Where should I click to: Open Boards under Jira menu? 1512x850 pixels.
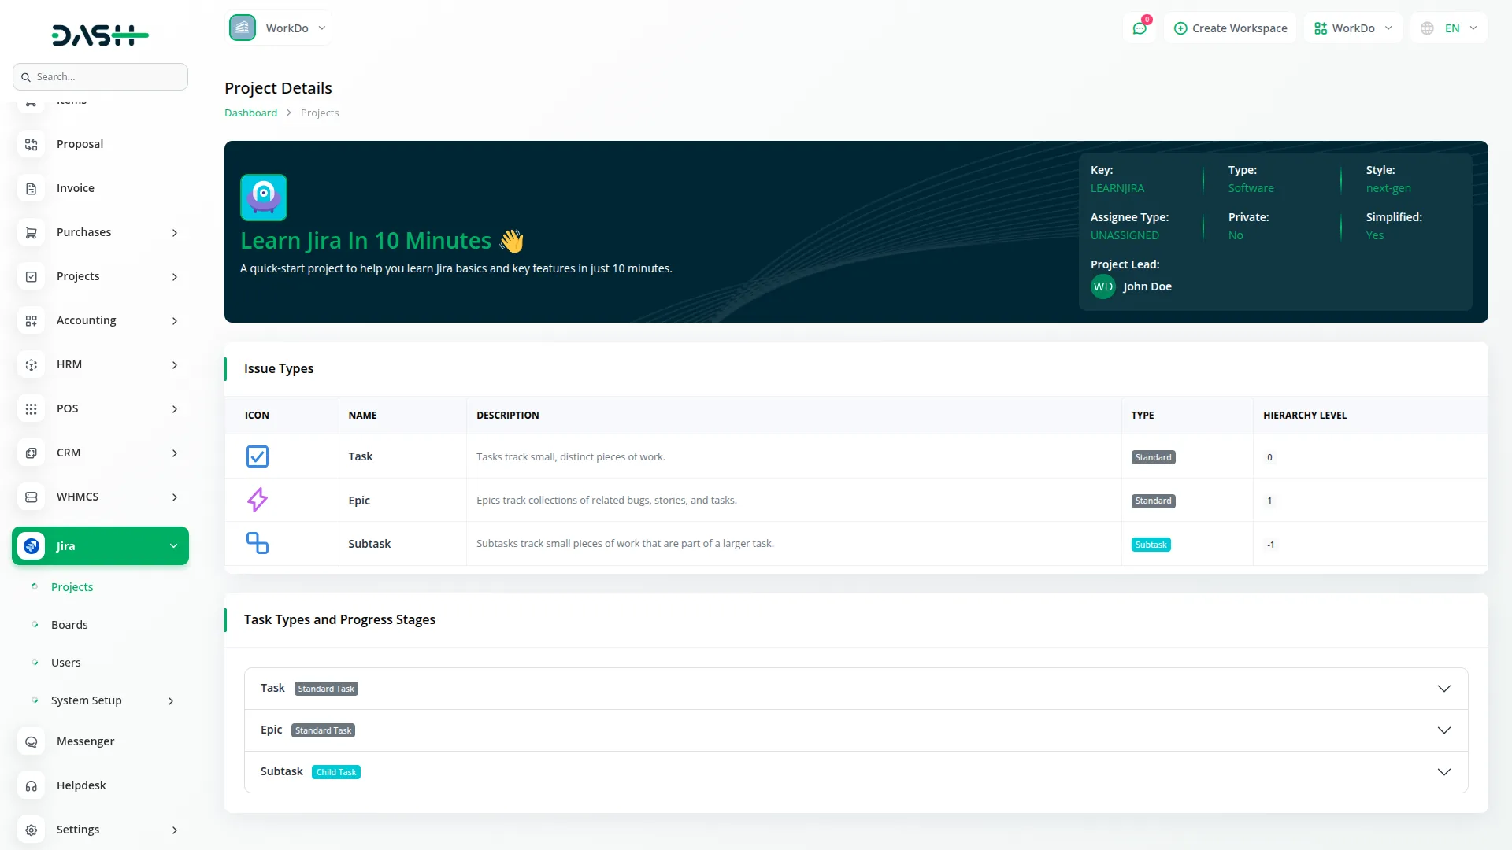[x=69, y=625]
